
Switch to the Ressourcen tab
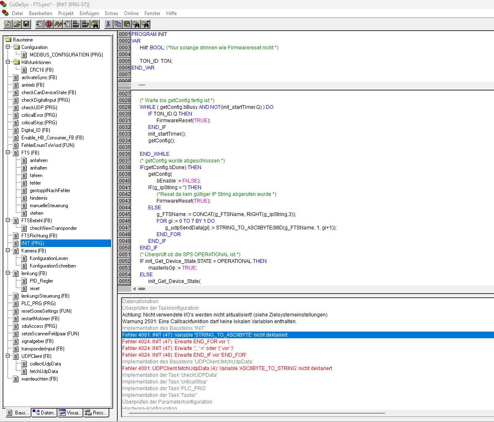[96, 413]
